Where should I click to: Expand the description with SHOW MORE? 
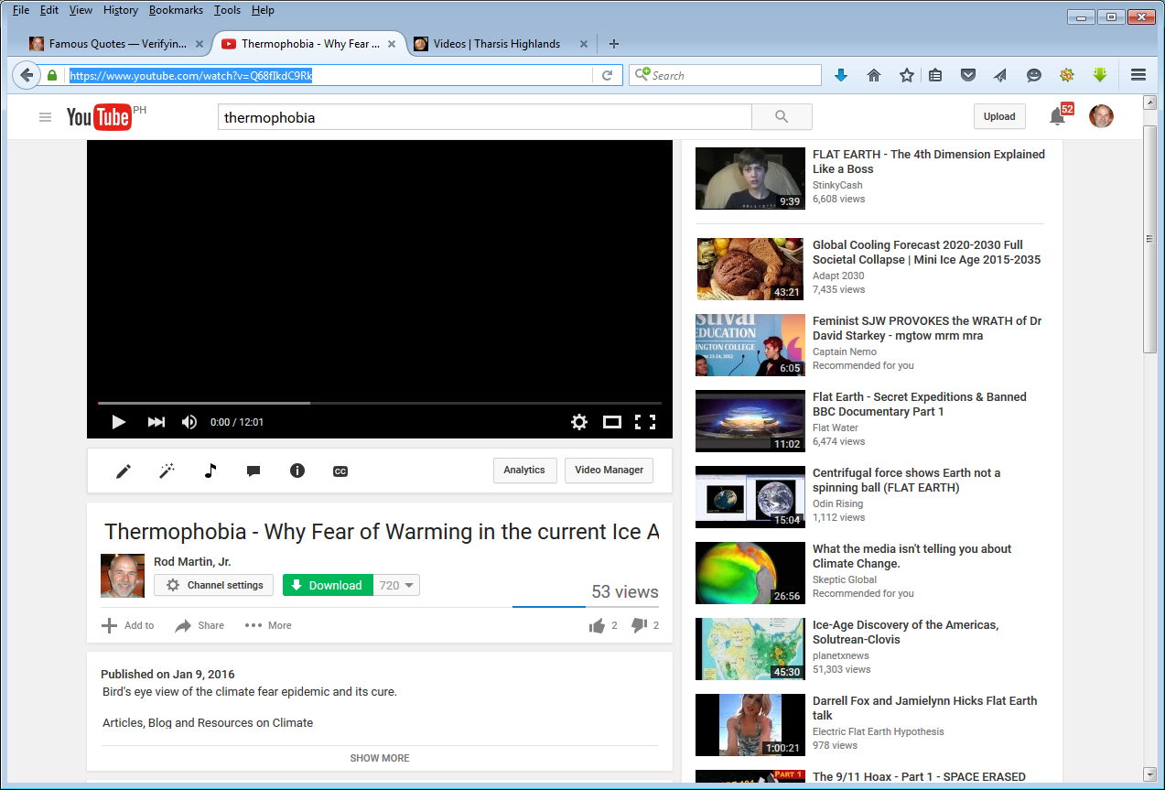point(380,758)
